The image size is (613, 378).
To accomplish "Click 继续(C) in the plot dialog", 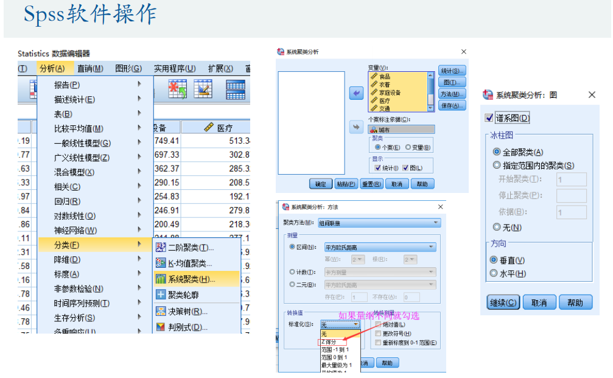I will click(503, 303).
